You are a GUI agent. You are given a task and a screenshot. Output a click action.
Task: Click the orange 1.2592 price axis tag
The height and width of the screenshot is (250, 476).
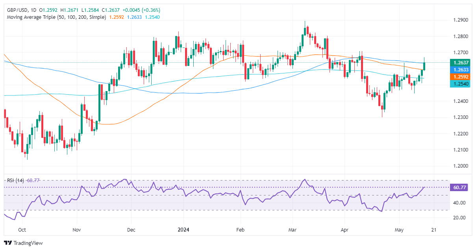462,77
